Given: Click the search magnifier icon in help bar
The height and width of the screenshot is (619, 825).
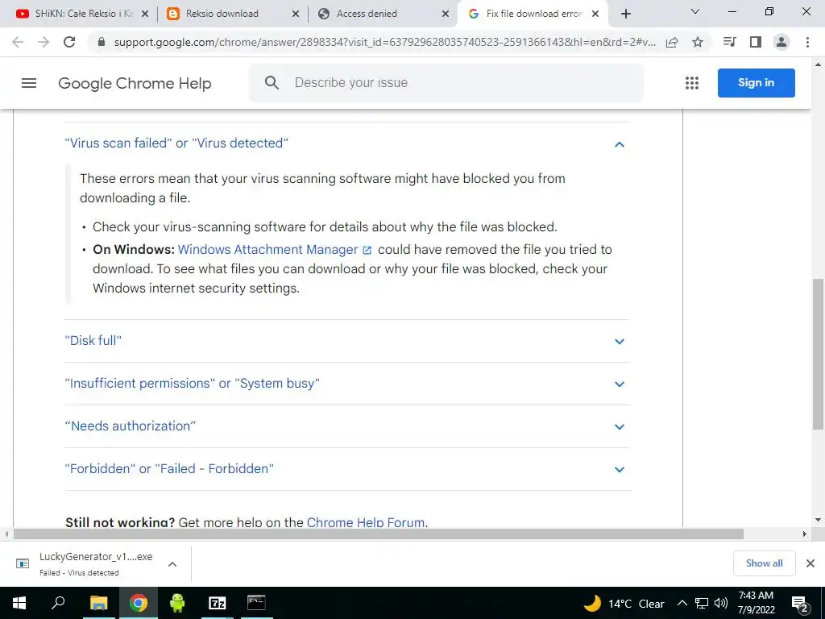Looking at the screenshot, I should click(272, 83).
